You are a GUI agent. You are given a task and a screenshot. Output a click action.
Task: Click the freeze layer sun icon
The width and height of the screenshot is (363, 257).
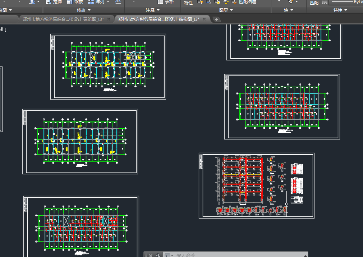point(217,2)
